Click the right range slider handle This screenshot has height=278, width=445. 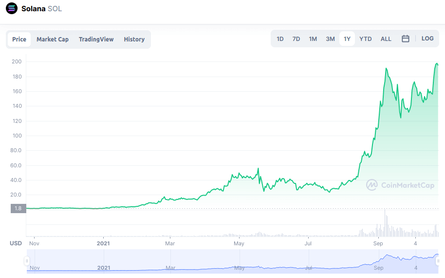pos(436,261)
